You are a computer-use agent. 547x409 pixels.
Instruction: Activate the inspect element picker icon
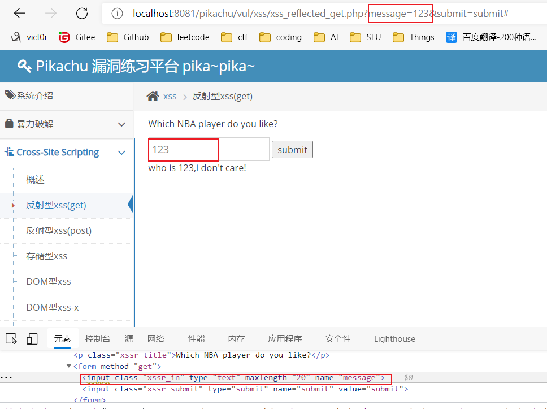click(x=11, y=339)
